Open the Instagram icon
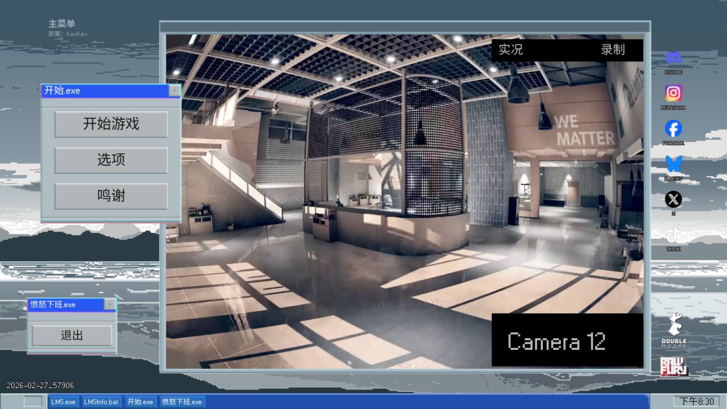 point(673,93)
